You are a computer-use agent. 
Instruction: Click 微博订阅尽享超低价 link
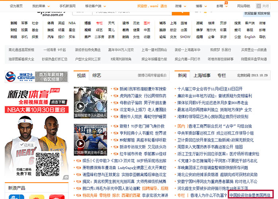(152, 76)
